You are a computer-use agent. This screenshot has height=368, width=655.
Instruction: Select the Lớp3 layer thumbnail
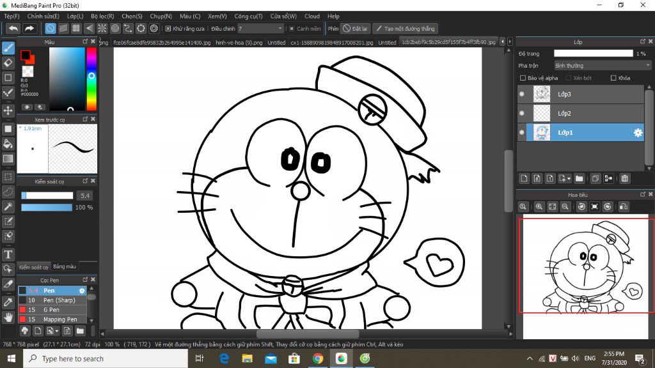[x=542, y=95]
